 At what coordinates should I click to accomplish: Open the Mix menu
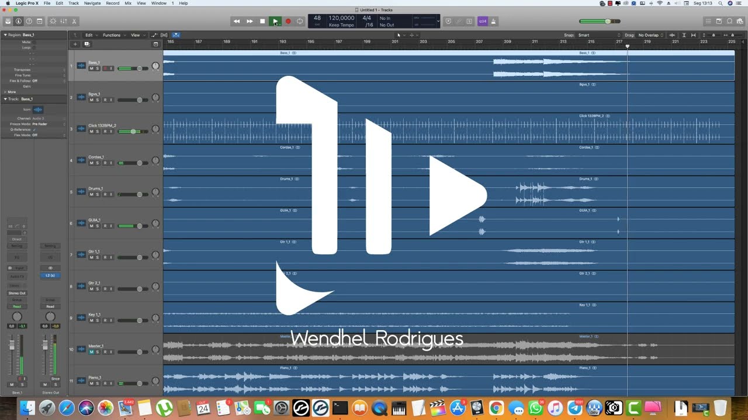coord(128,3)
